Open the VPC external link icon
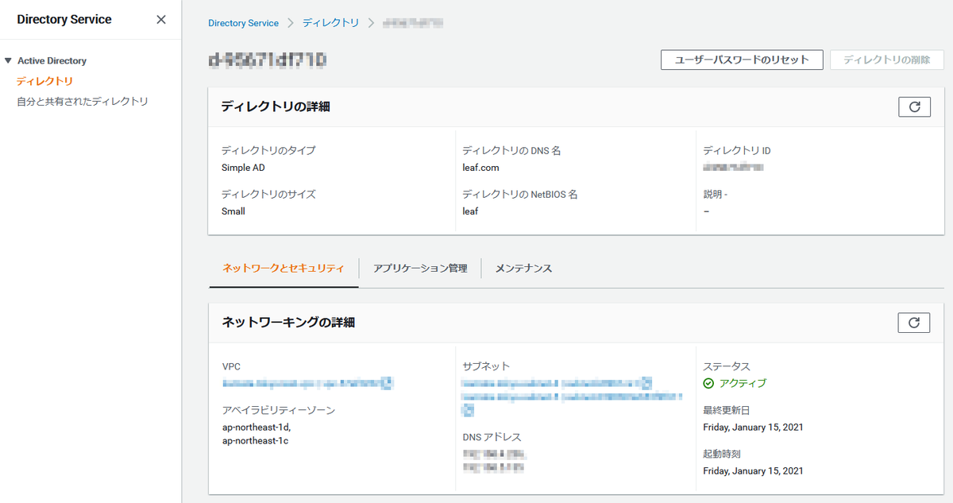 click(387, 383)
